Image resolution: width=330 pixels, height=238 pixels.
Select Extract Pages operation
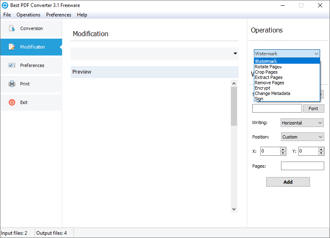coord(287,77)
